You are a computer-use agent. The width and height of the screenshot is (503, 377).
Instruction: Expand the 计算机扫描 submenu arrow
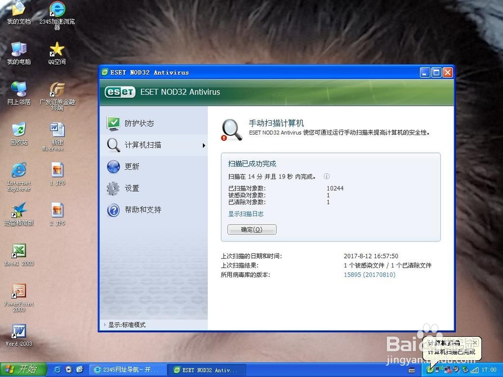[x=203, y=145]
